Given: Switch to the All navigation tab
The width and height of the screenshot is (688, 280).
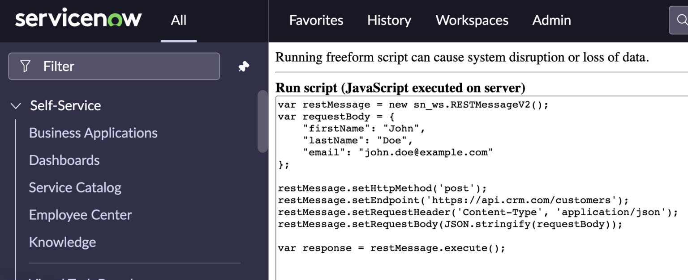Looking at the screenshot, I should point(178,20).
